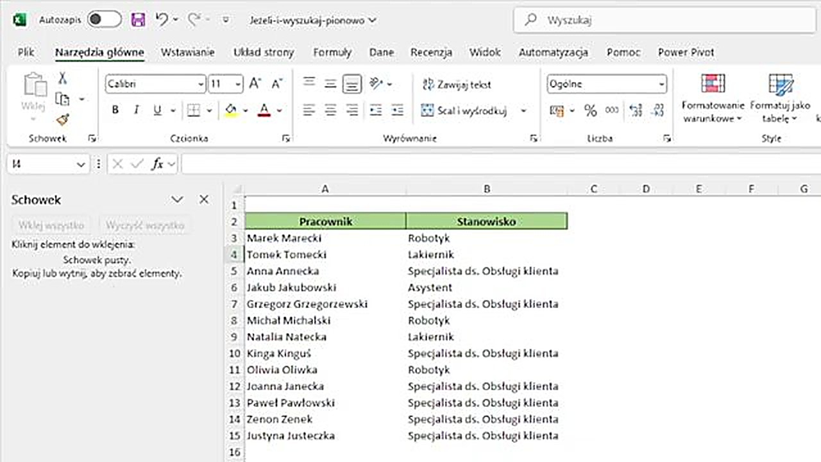Viewport: 821px width, 462px height.
Task: Click the center alignment icon
Action: point(330,110)
